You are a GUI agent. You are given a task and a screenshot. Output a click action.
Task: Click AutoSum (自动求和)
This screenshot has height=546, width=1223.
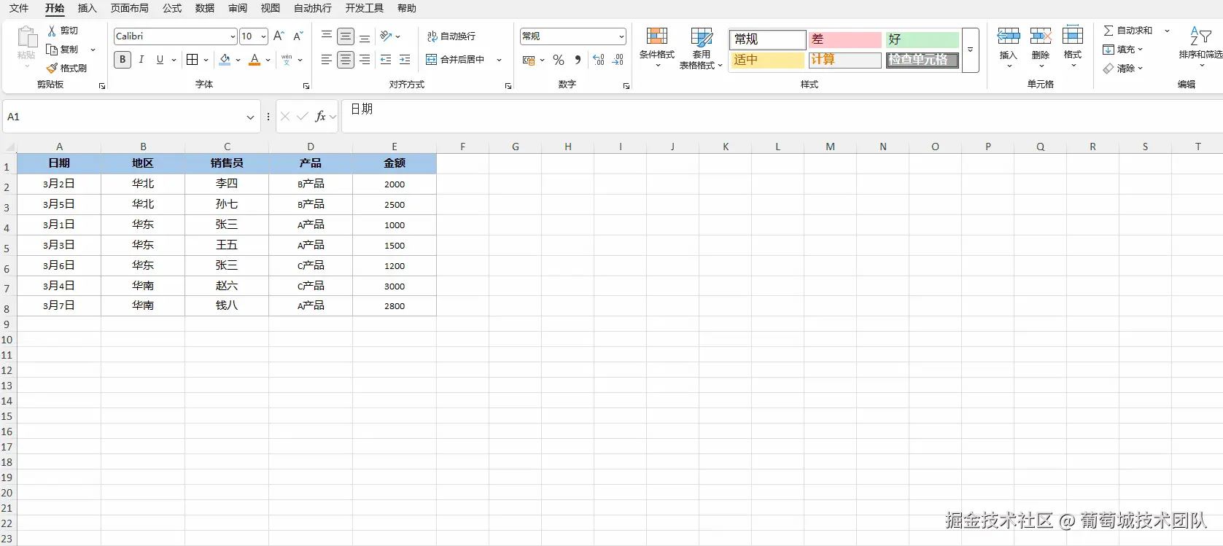click(x=1128, y=31)
